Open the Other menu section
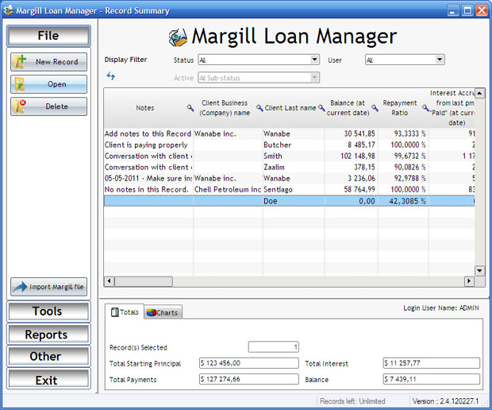This screenshot has height=410, width=492. point(48,356)
